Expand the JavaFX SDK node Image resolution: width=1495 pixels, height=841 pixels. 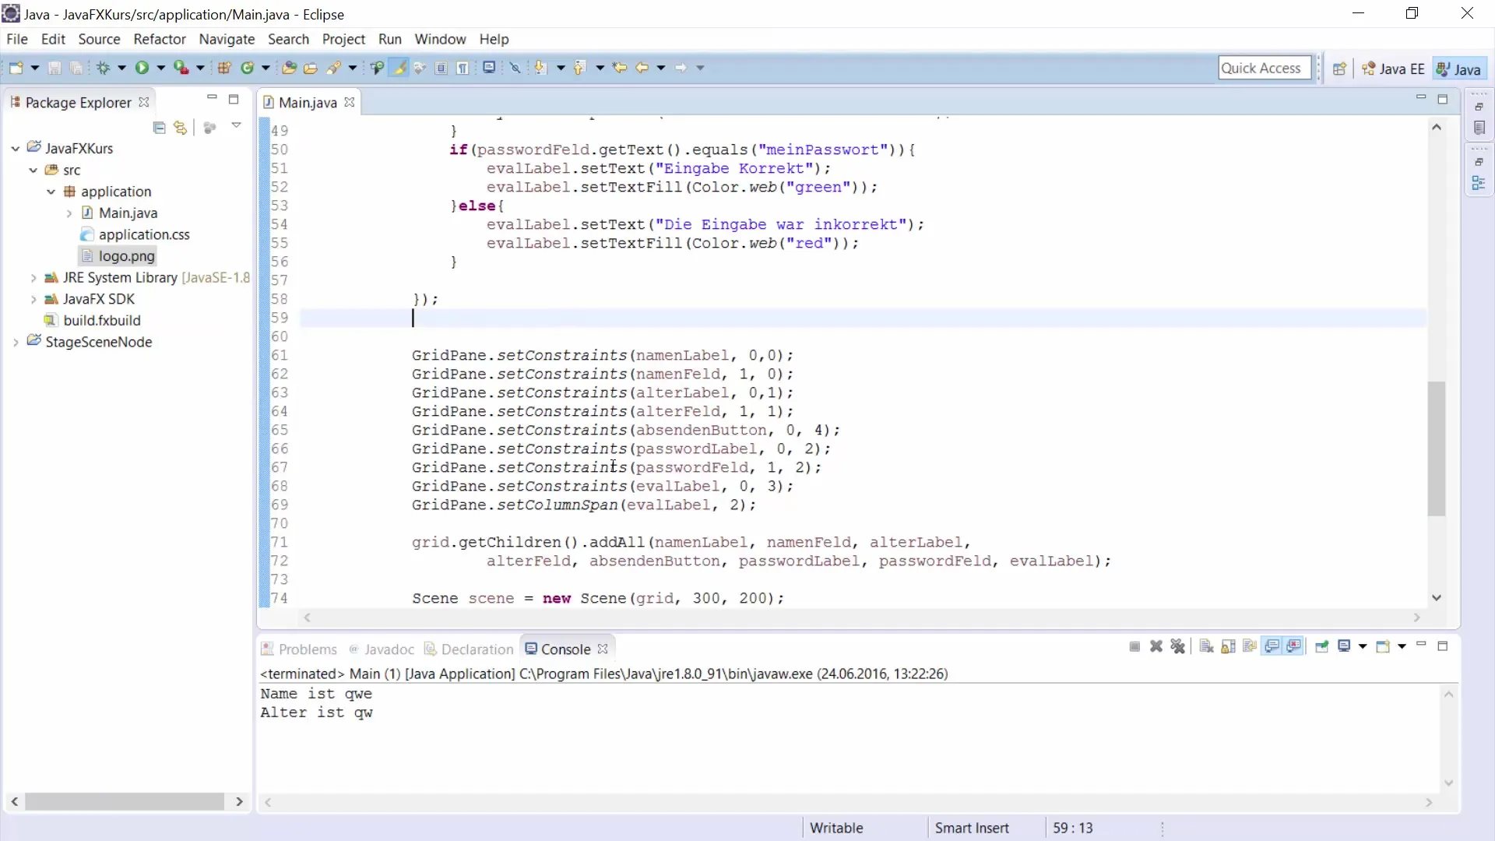pyautogui.click(x=33, y=299)
